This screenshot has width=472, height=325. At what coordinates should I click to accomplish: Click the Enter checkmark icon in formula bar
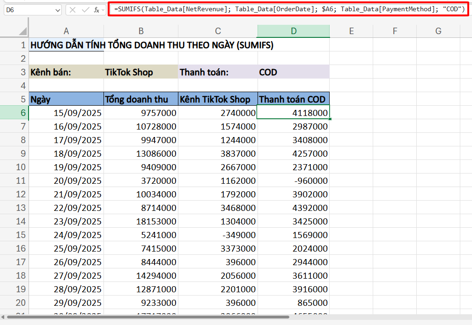point(85,9)
